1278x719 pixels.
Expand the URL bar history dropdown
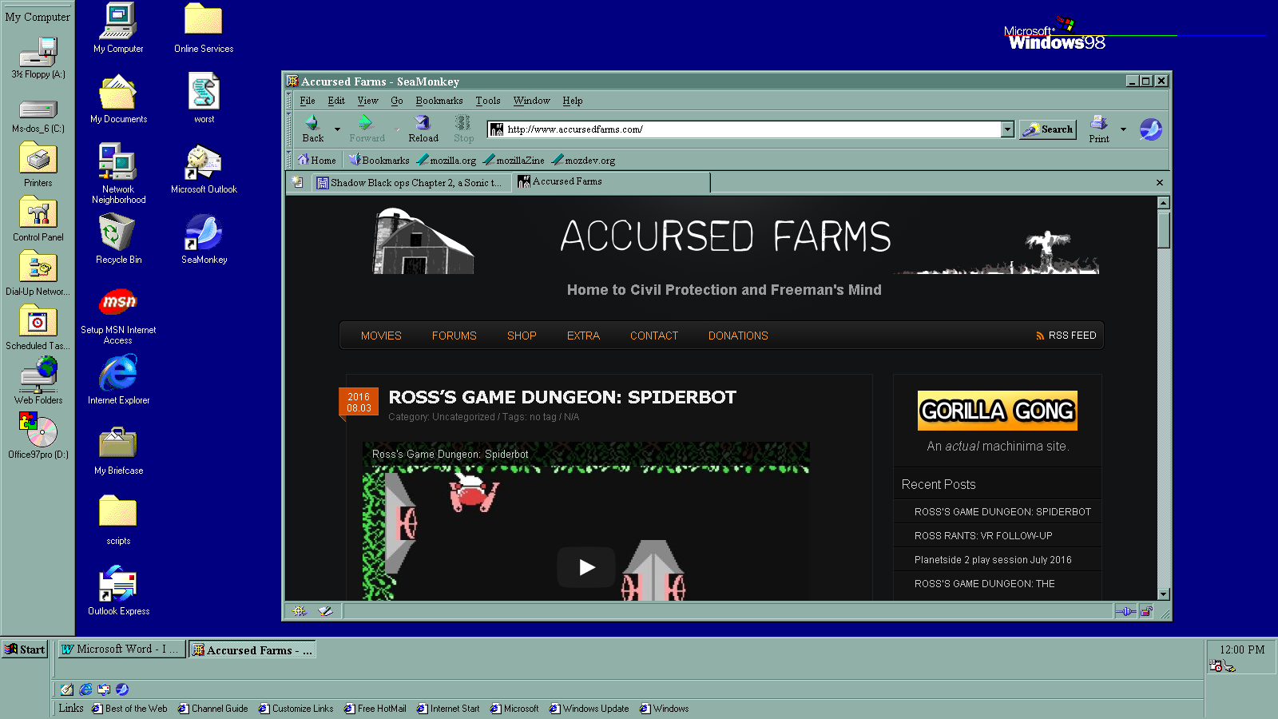[x=1007, y=129]
